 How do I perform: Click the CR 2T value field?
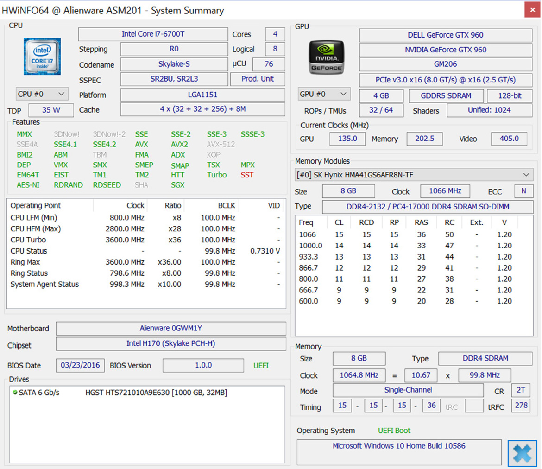point(521,390)
